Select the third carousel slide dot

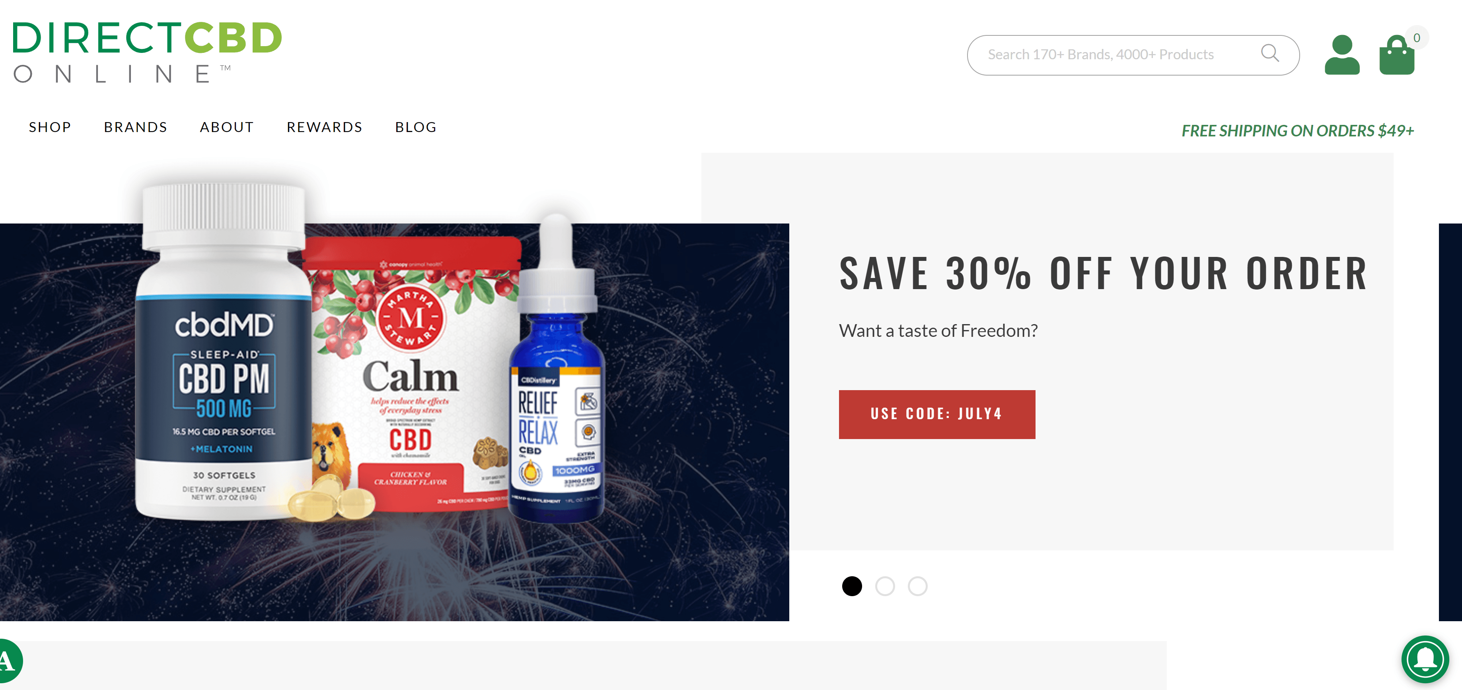click(917, 586)
